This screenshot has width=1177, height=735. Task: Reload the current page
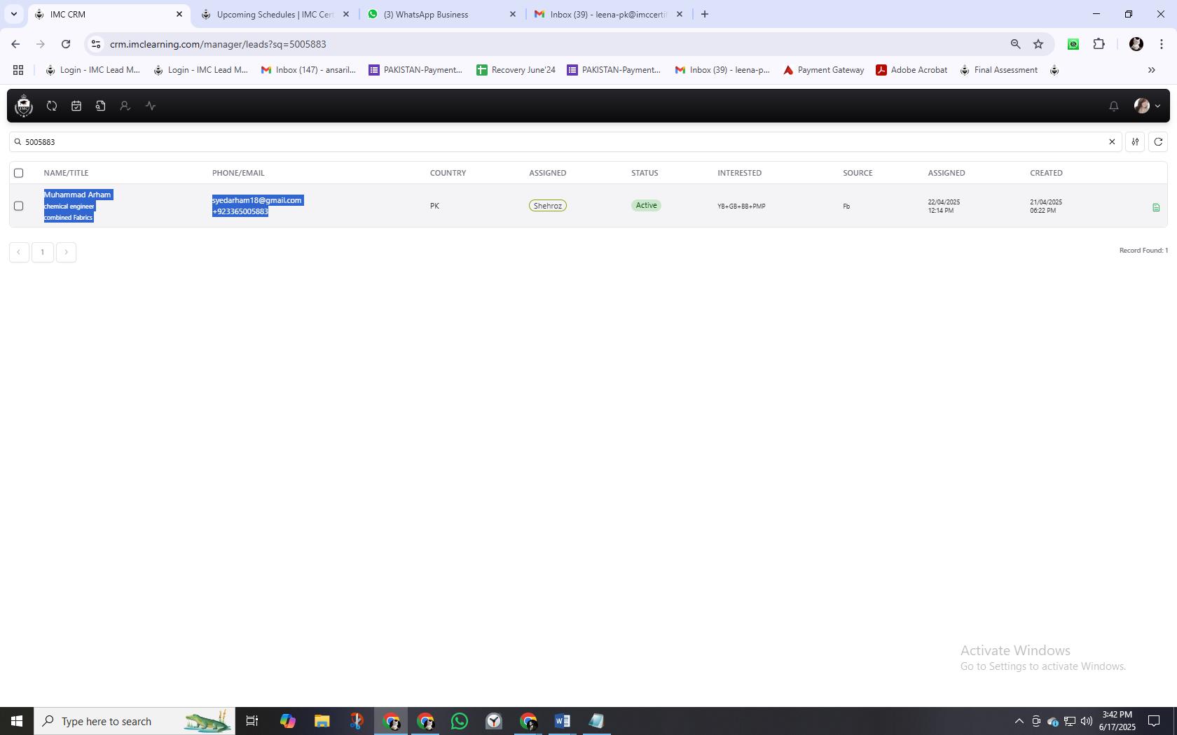click(x=66, y=44)
